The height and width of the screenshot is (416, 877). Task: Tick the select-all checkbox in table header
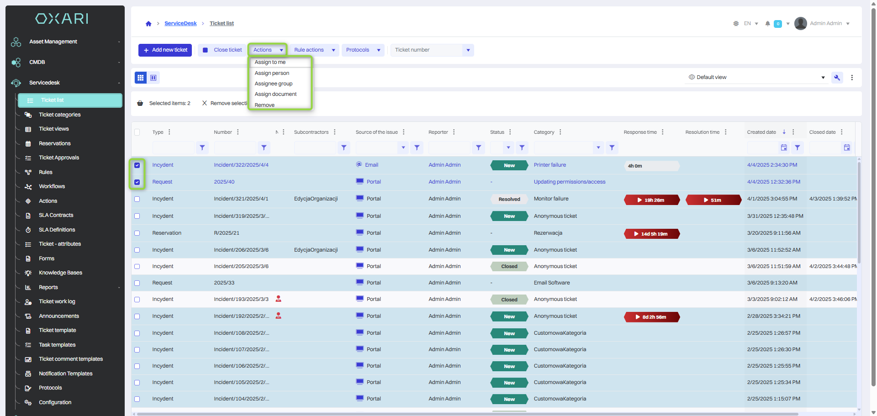click(137, 132)
